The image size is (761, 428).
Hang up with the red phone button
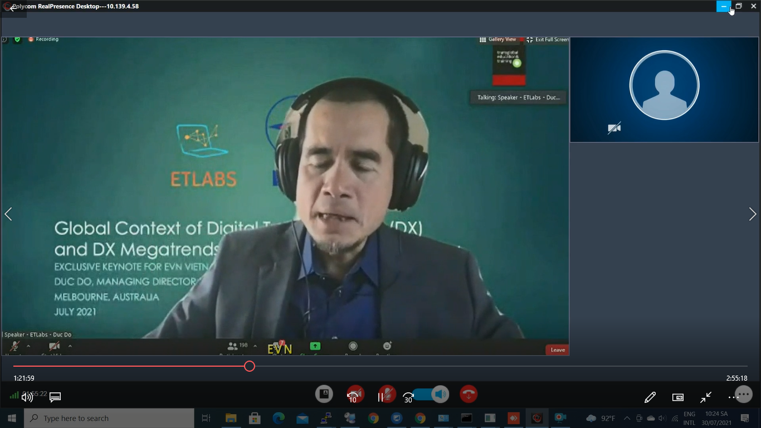click(469, 394)
